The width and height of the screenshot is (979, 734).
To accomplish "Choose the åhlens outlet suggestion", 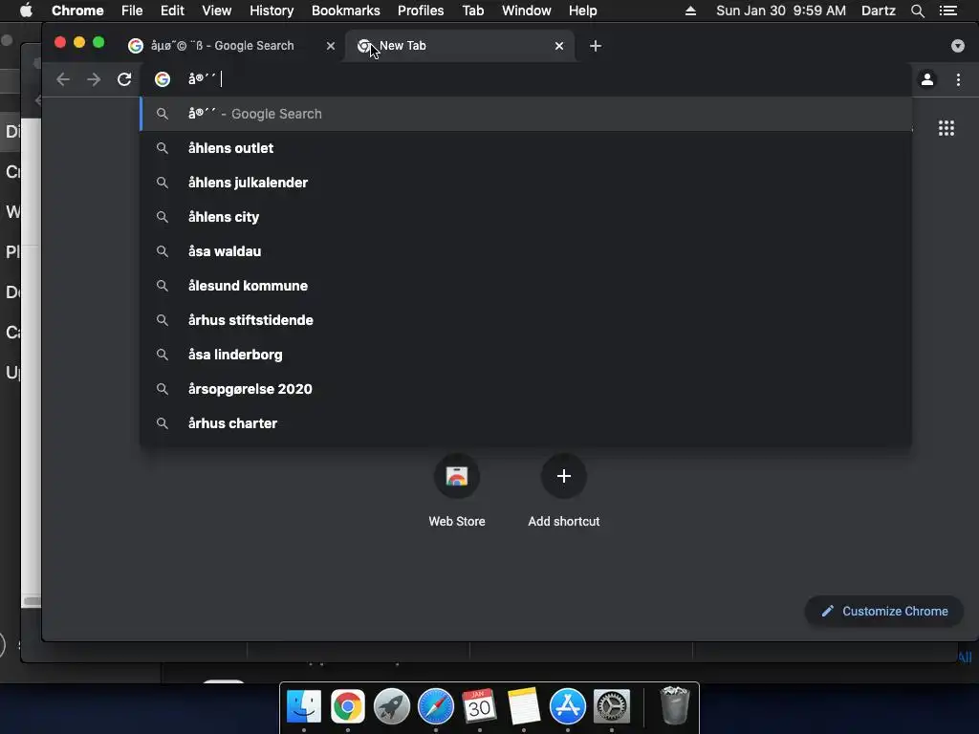I will (526, 148).
